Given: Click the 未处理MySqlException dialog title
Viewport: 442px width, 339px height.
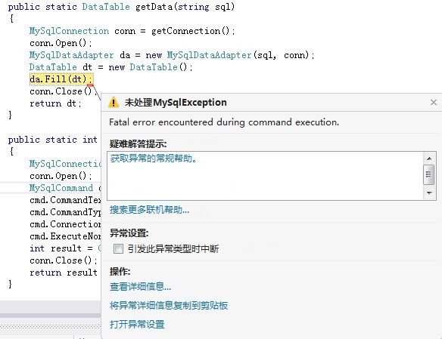Looking at the screenshot, I should click(176, 103).
